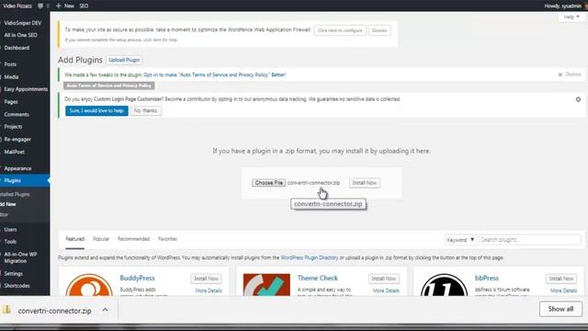Click the Upload Plugin button
The image size is (588, 331).
(124, 60)
